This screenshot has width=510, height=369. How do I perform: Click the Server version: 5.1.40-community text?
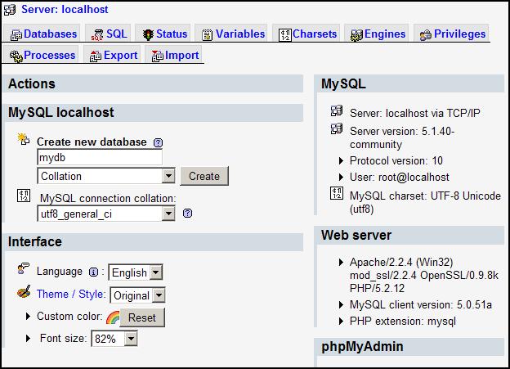pos(402,137)
